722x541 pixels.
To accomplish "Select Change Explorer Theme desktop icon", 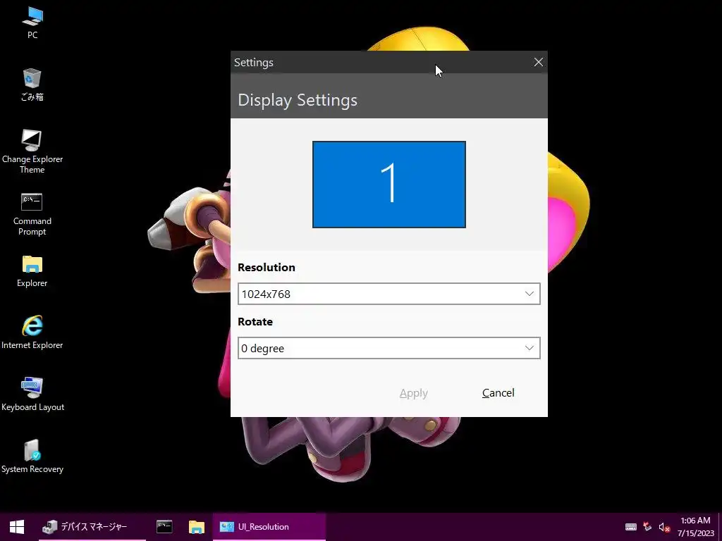I will tap(32, 151).
